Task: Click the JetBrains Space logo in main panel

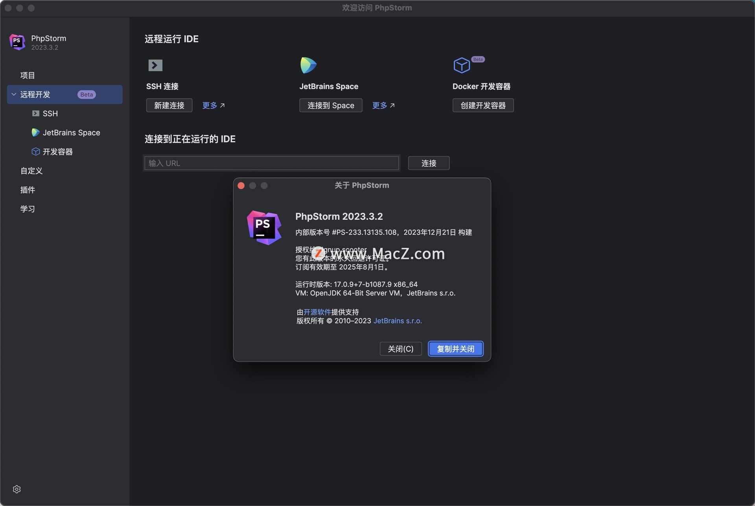Action: click(308, 65)
